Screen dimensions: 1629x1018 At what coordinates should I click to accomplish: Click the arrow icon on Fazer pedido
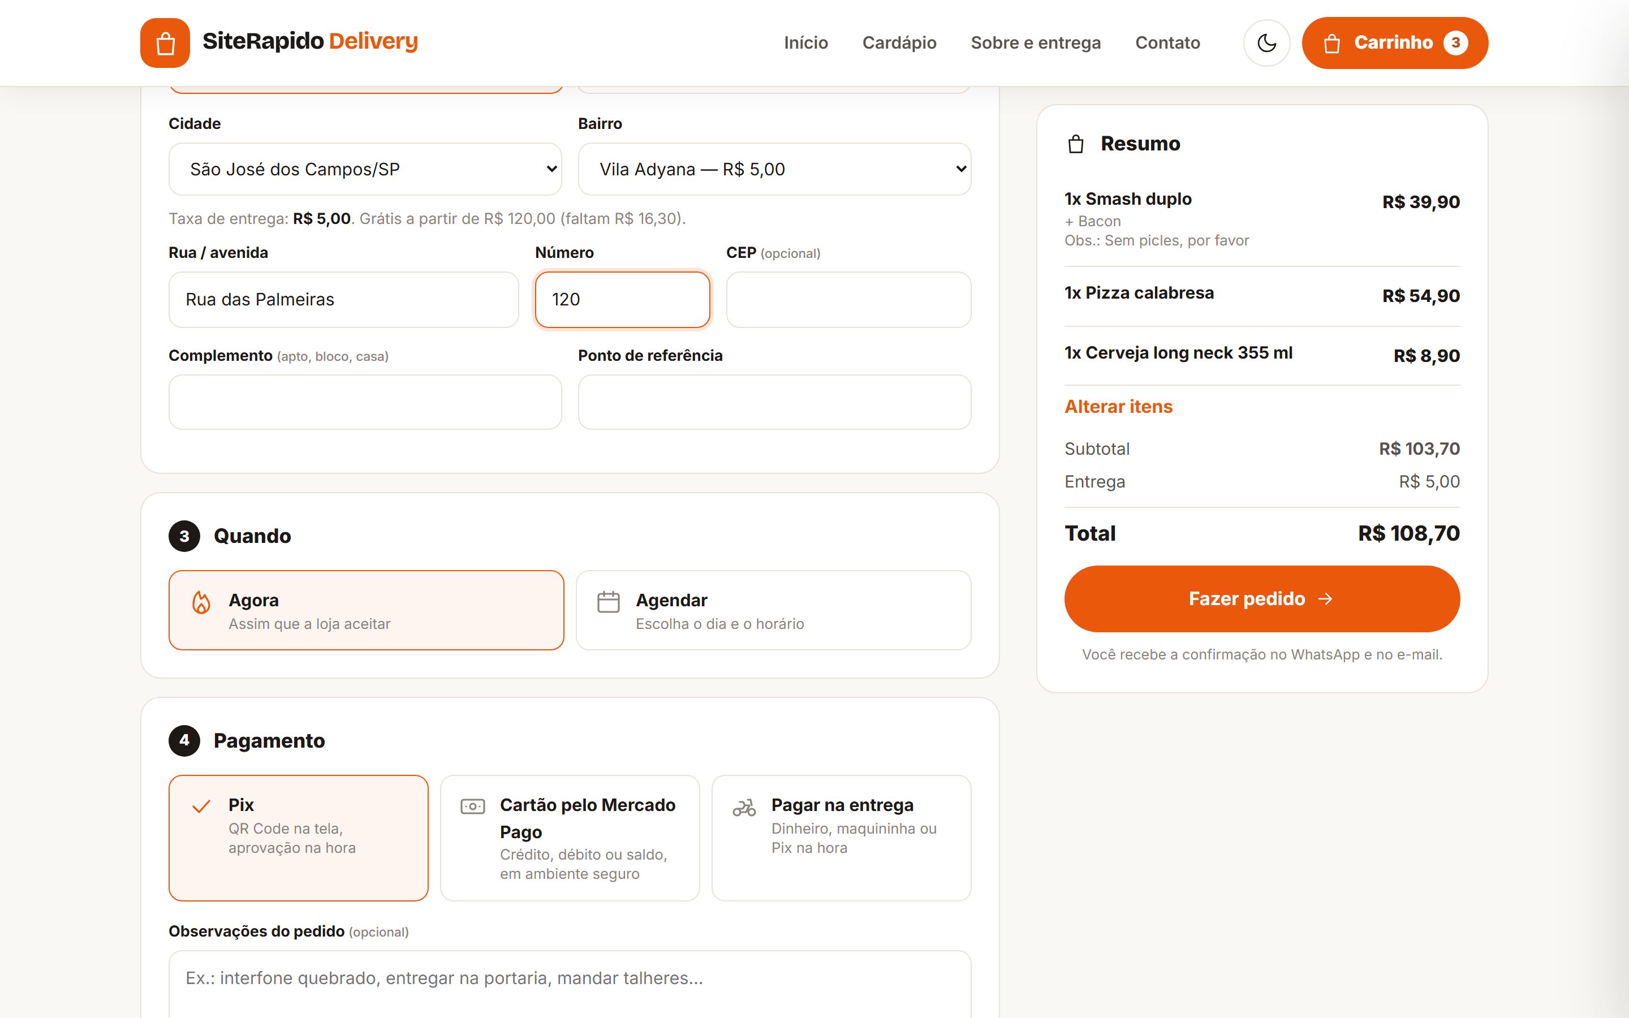click(x=1325, y=598)
